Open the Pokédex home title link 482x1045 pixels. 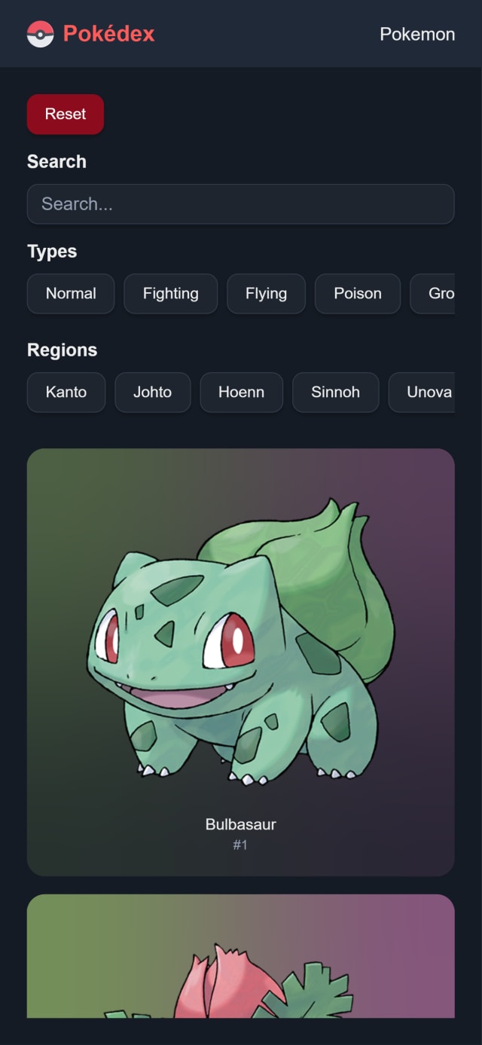click(108, 34)
